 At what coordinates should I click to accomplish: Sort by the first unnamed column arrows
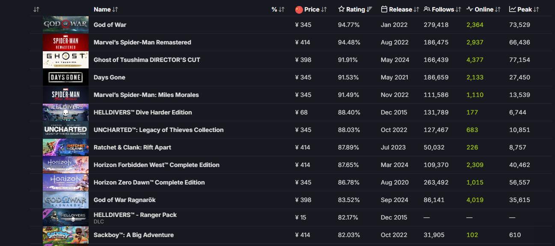pyautogui.click(x=36, y=9)
